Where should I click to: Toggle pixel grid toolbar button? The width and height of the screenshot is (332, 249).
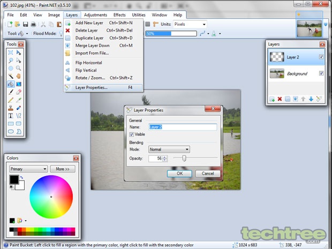(x=148, y=24)
